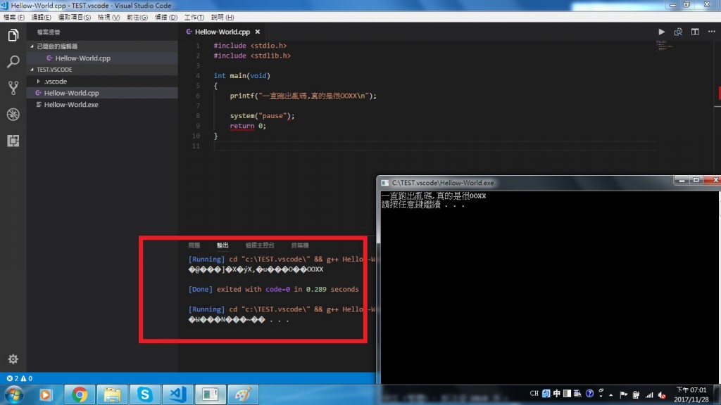Open the Explorer view in activity bar
The width and height of the screenshot is (721, 405).
click(x=13, y=35)
